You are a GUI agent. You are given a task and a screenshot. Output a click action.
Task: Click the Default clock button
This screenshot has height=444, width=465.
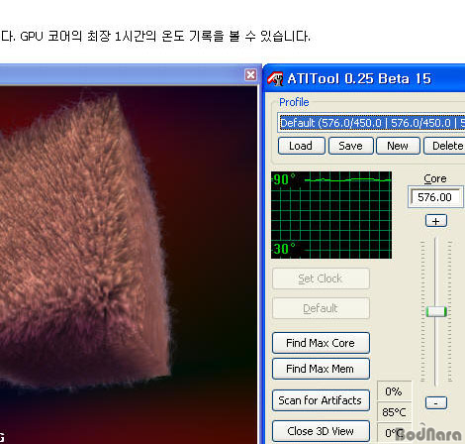tap(321, 308)
